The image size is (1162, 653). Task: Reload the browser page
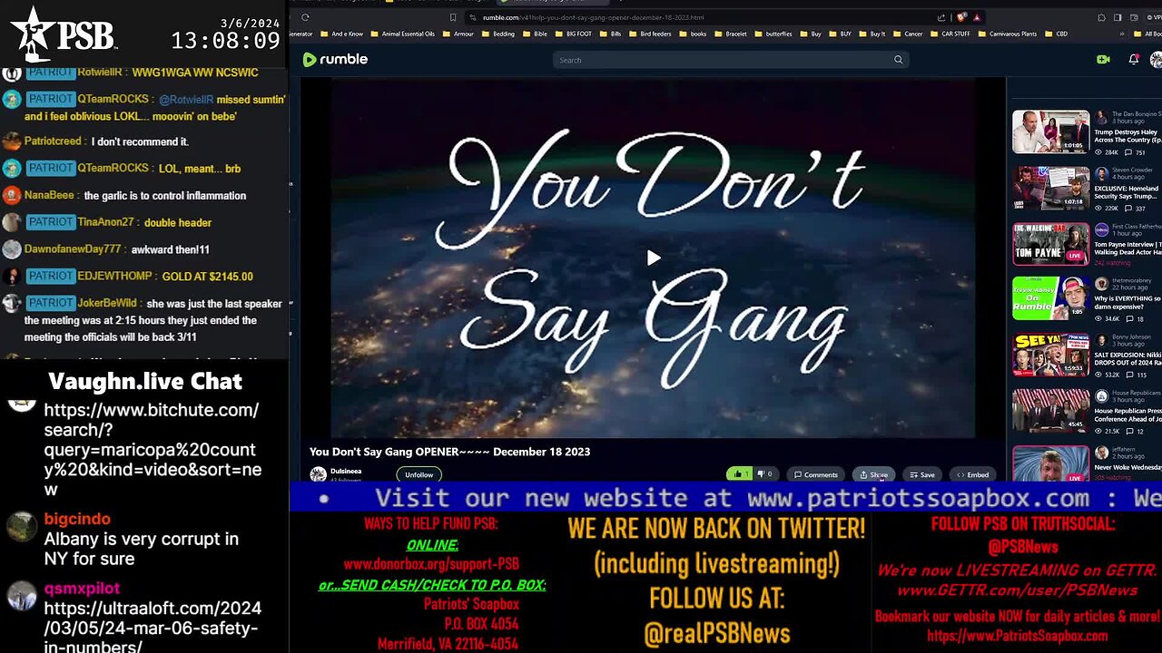[x=305, y=17]
